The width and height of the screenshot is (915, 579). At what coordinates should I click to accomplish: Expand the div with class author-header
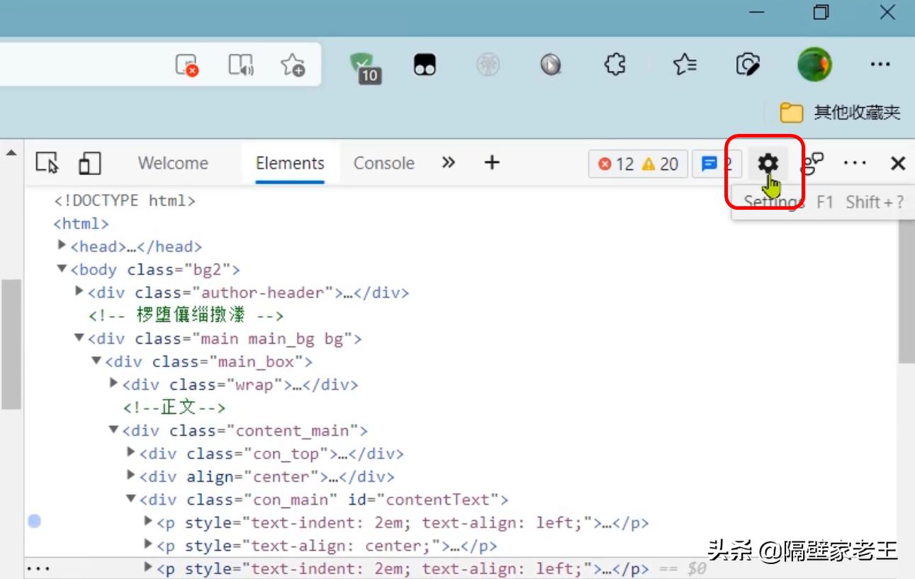[x=78, y=292]
